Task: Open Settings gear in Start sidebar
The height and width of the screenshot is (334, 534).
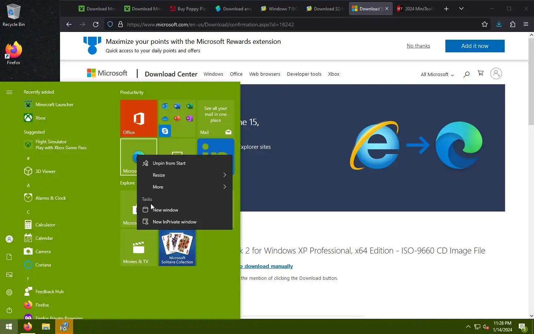Action: 9,292
